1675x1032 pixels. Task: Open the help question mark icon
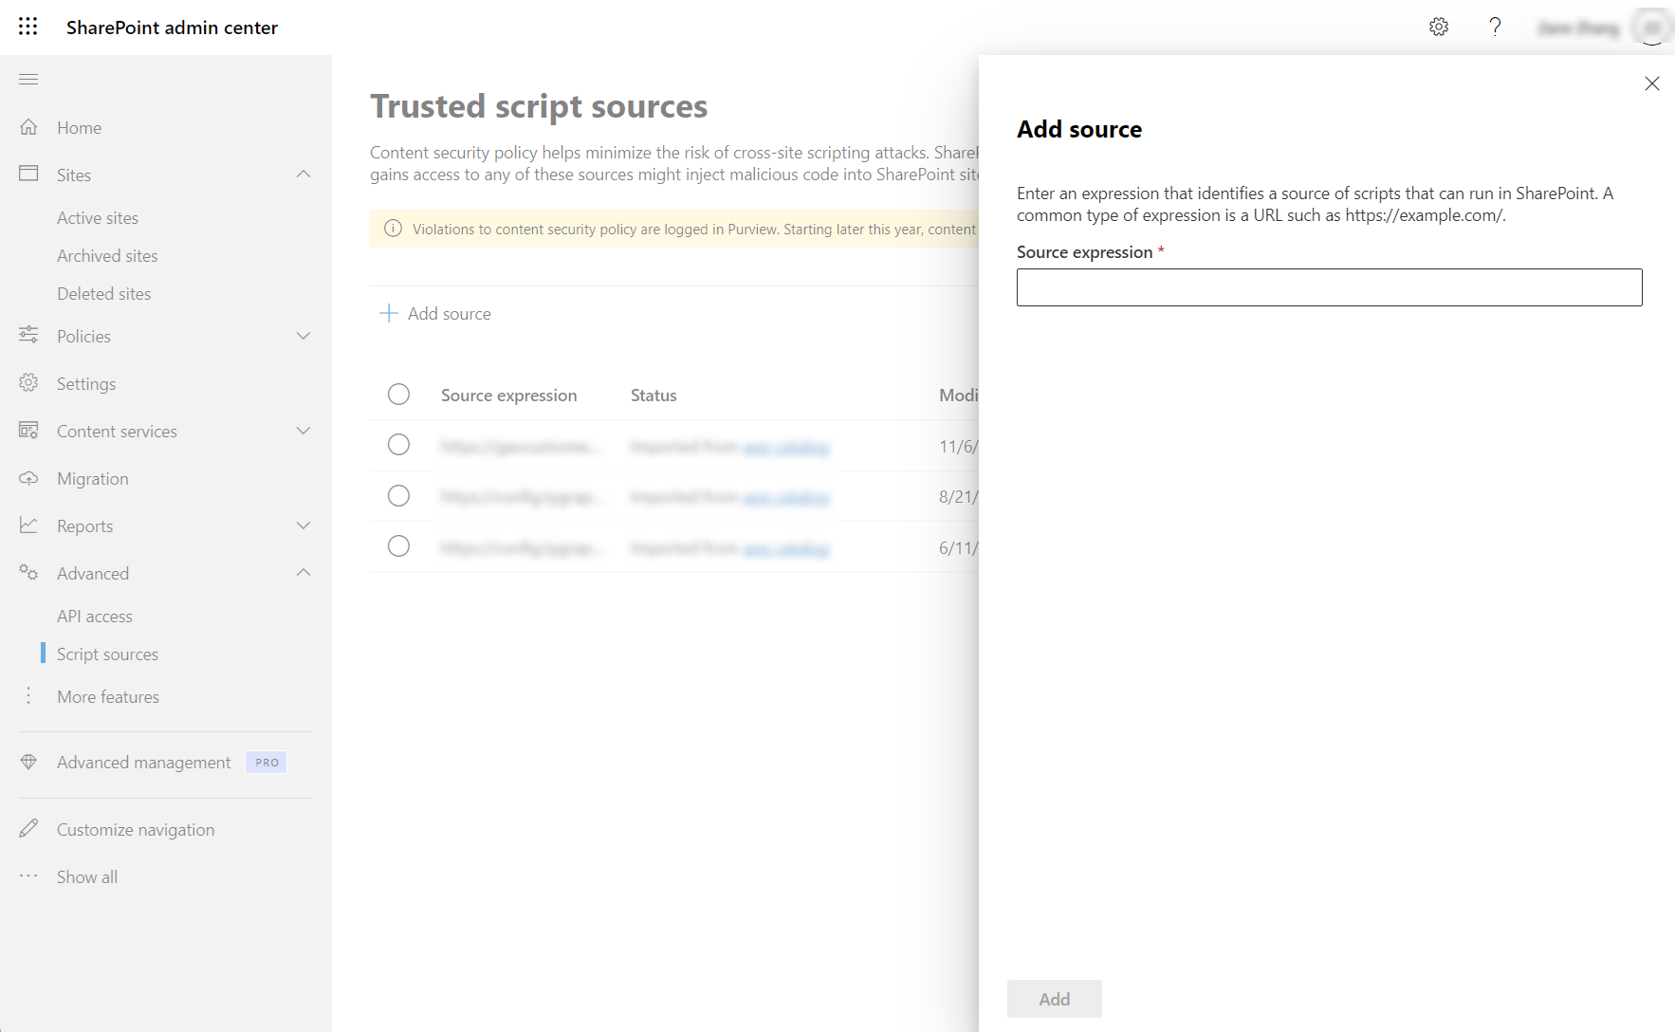[1495, 27]
